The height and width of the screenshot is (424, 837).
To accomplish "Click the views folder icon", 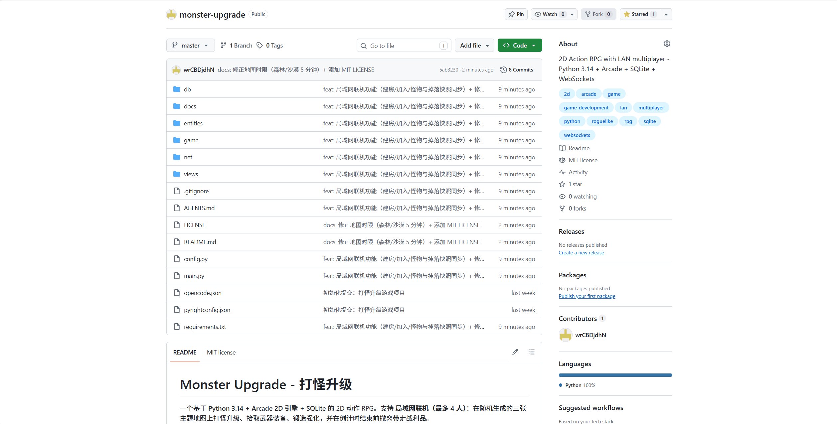I will 177,174.
